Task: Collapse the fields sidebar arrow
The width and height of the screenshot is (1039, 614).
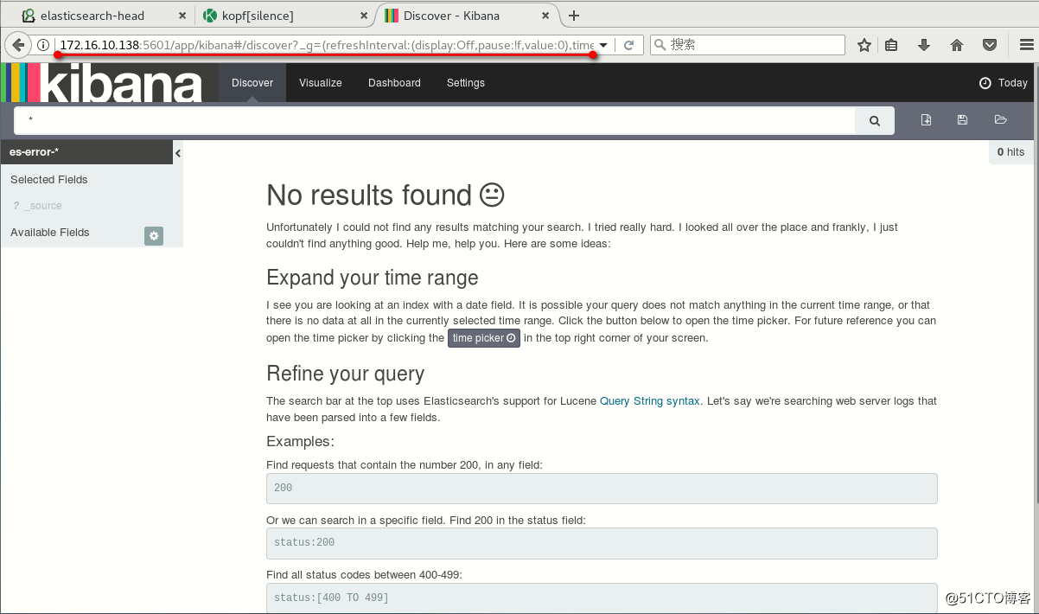Action: click(178, 153)
